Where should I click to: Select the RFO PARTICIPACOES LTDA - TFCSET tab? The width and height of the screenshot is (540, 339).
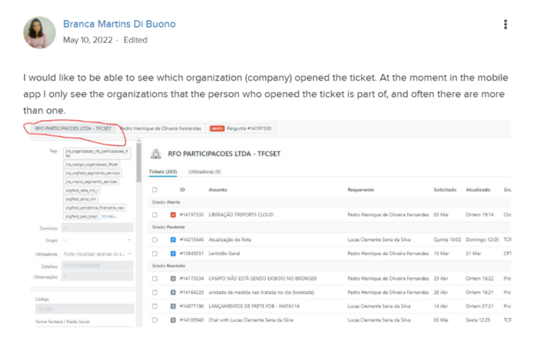coord(73,128)
